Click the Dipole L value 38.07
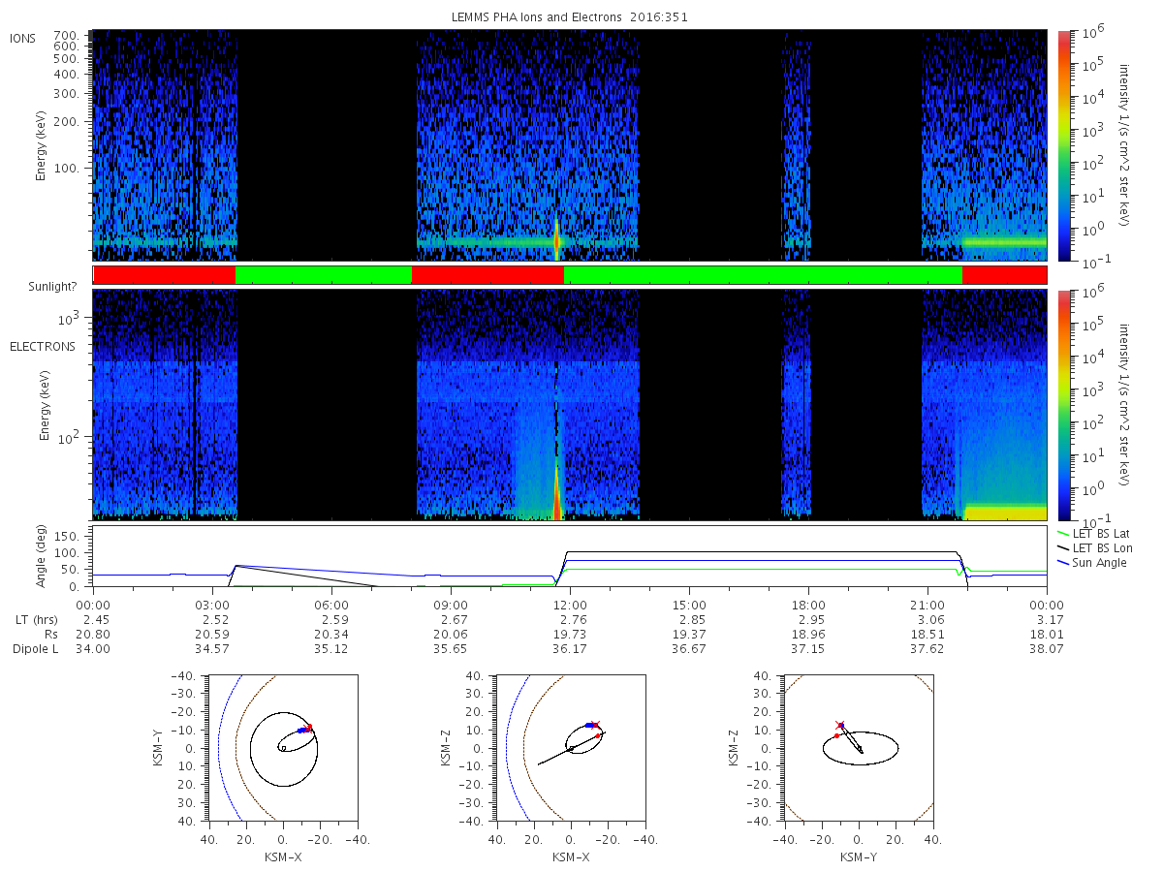The height and width of the screenshot is (872, 1163). coord(1047,649)
